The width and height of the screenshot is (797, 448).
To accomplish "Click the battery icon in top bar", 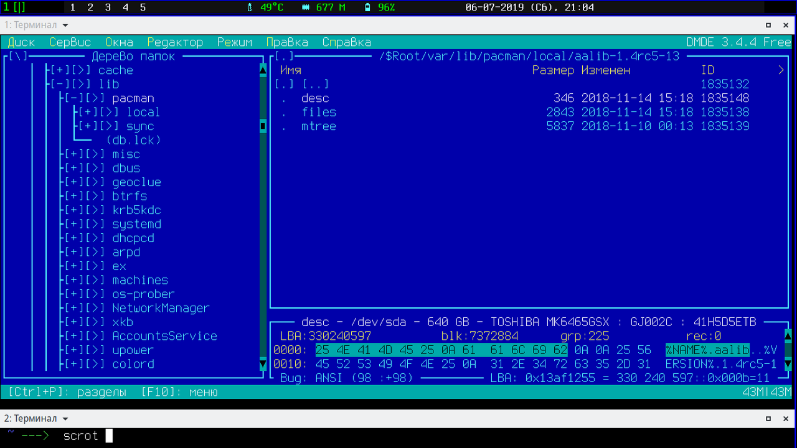I will [367, 7].
